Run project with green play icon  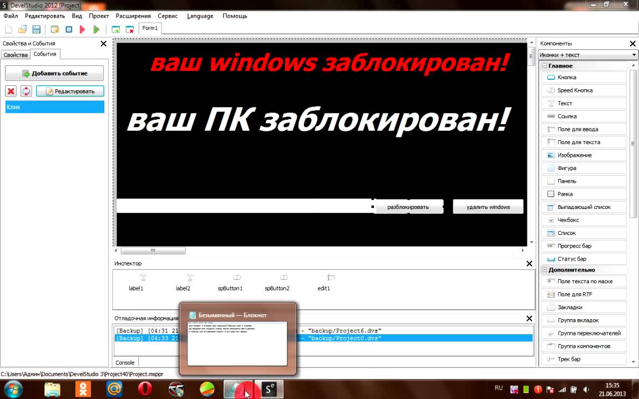click(96, 29)
